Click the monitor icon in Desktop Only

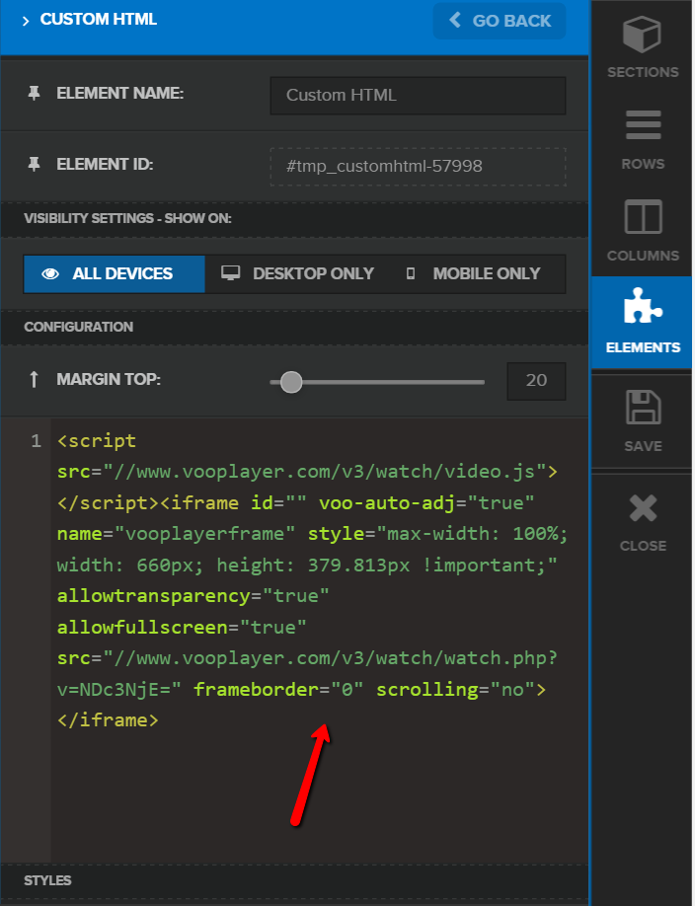click(x=231, y=273)
